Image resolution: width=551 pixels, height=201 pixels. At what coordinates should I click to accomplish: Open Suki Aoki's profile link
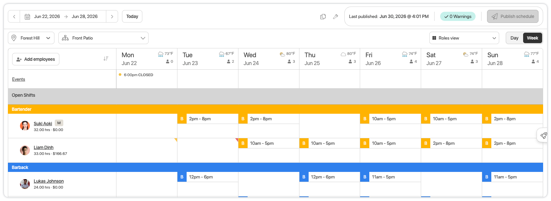tap(43, 124)
